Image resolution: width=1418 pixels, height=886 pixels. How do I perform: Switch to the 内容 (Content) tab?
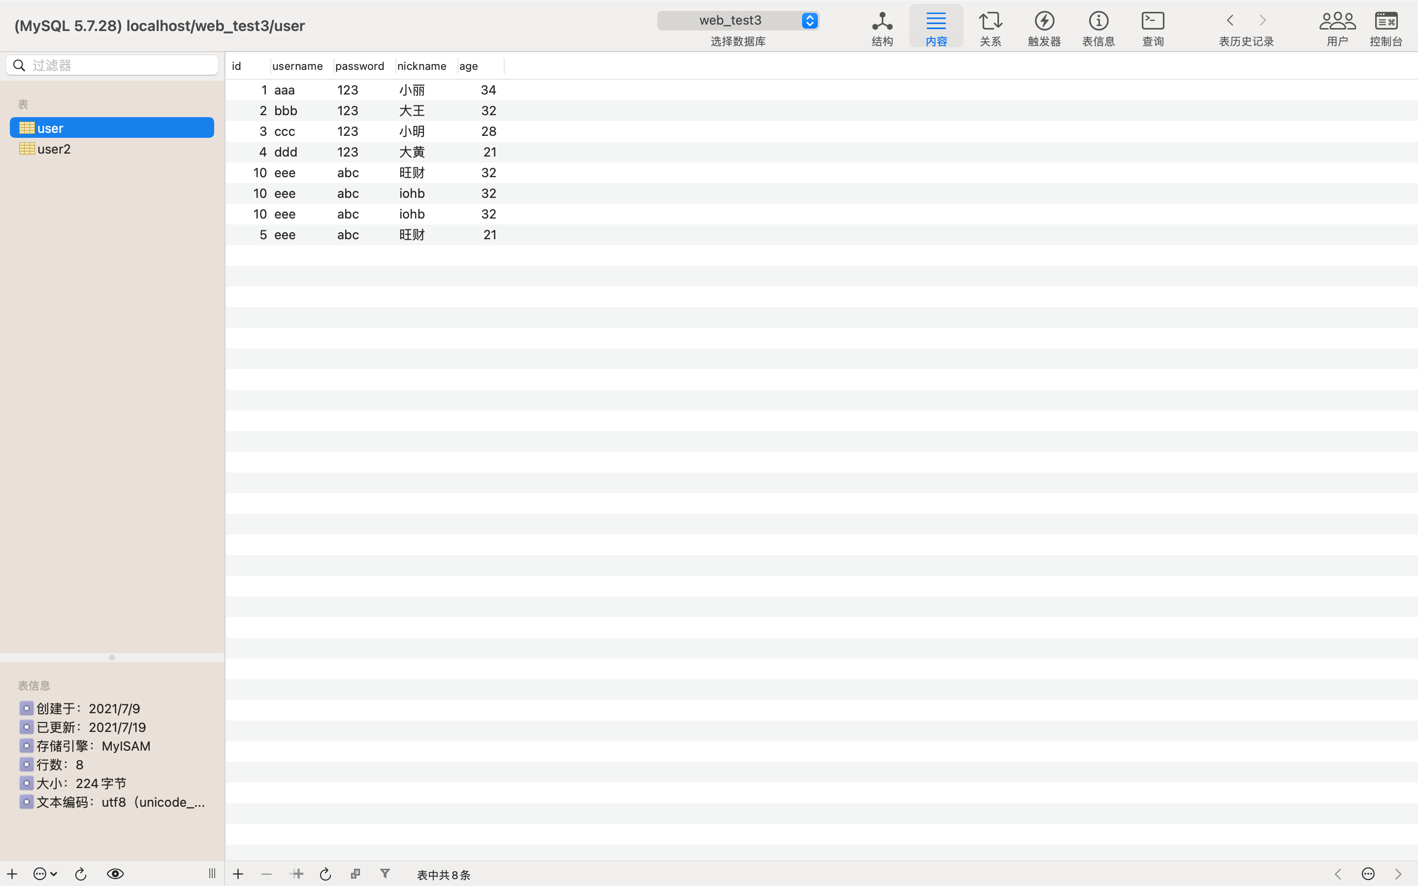coord(936,27)
